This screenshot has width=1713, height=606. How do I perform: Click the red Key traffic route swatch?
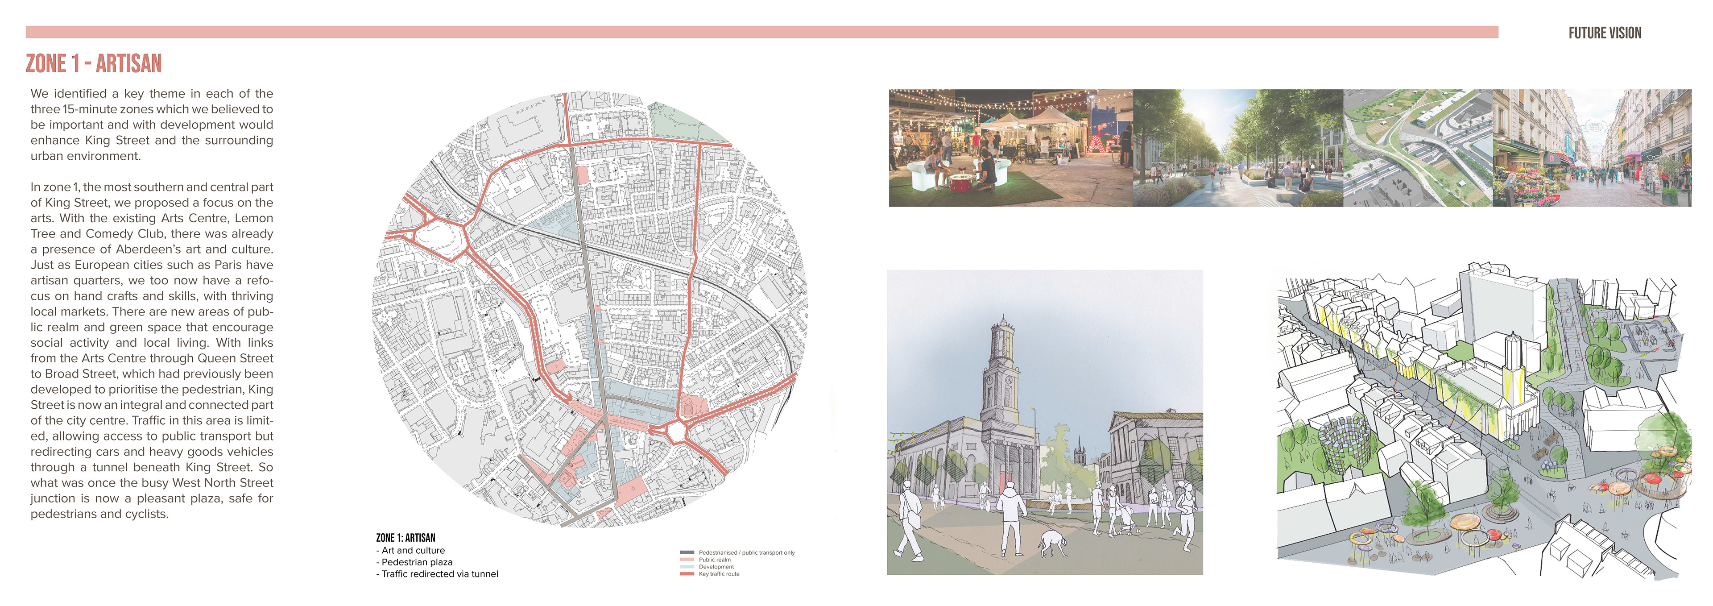point(687,573)
